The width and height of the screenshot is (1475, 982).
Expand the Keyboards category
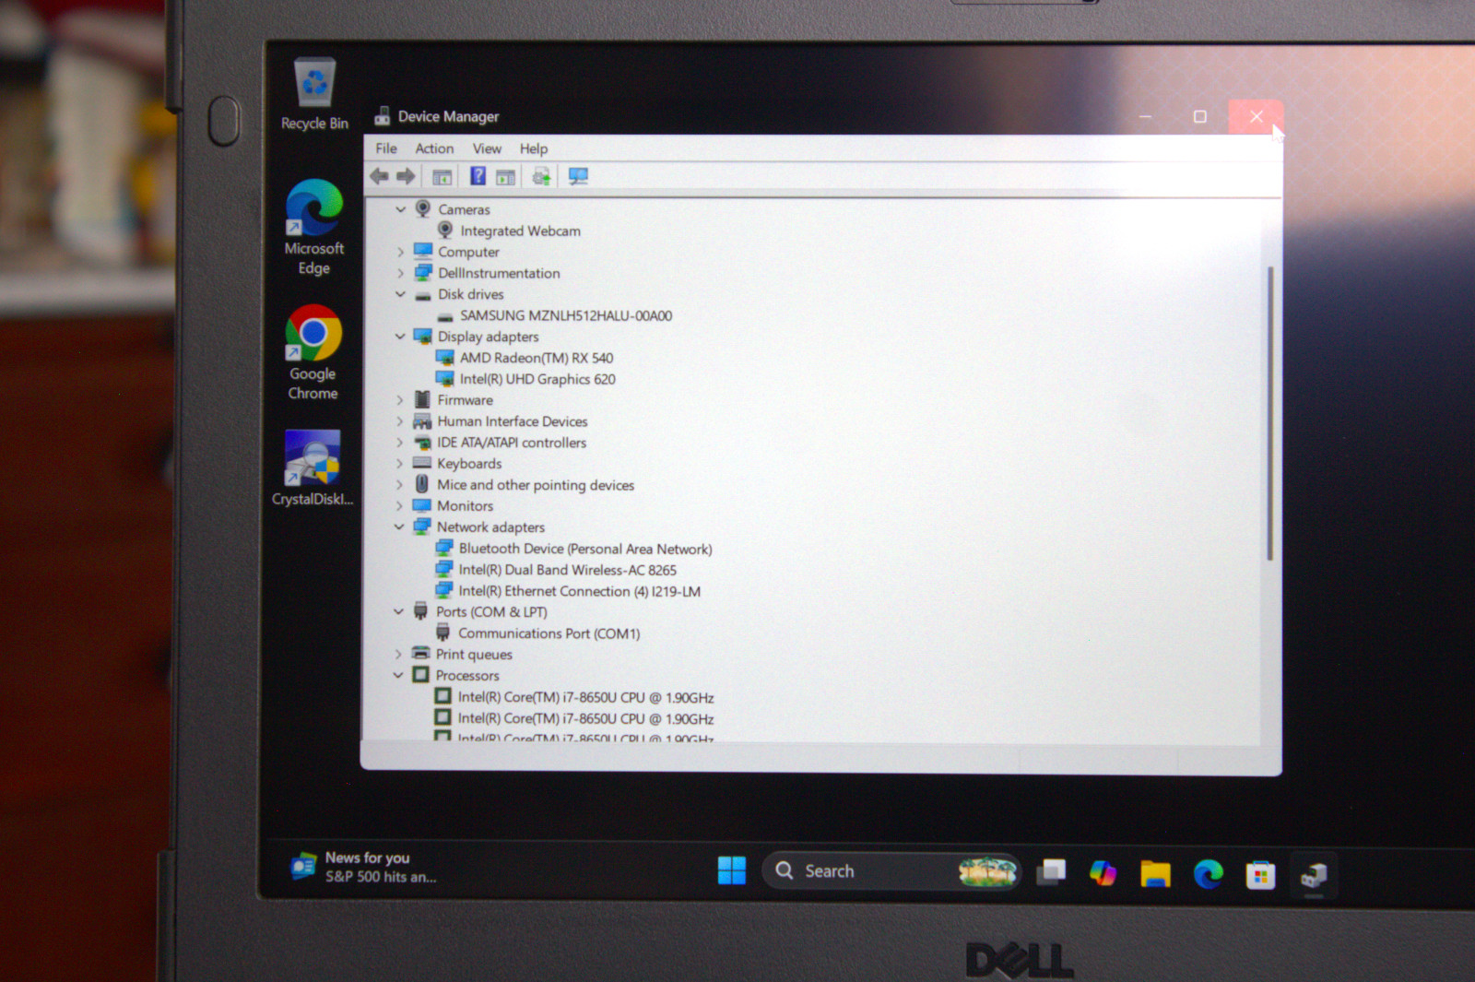(x=399, y=464)
